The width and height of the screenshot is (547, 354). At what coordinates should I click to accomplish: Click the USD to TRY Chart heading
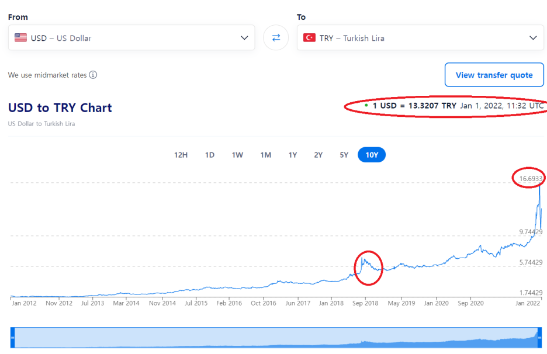coord(60,107)
